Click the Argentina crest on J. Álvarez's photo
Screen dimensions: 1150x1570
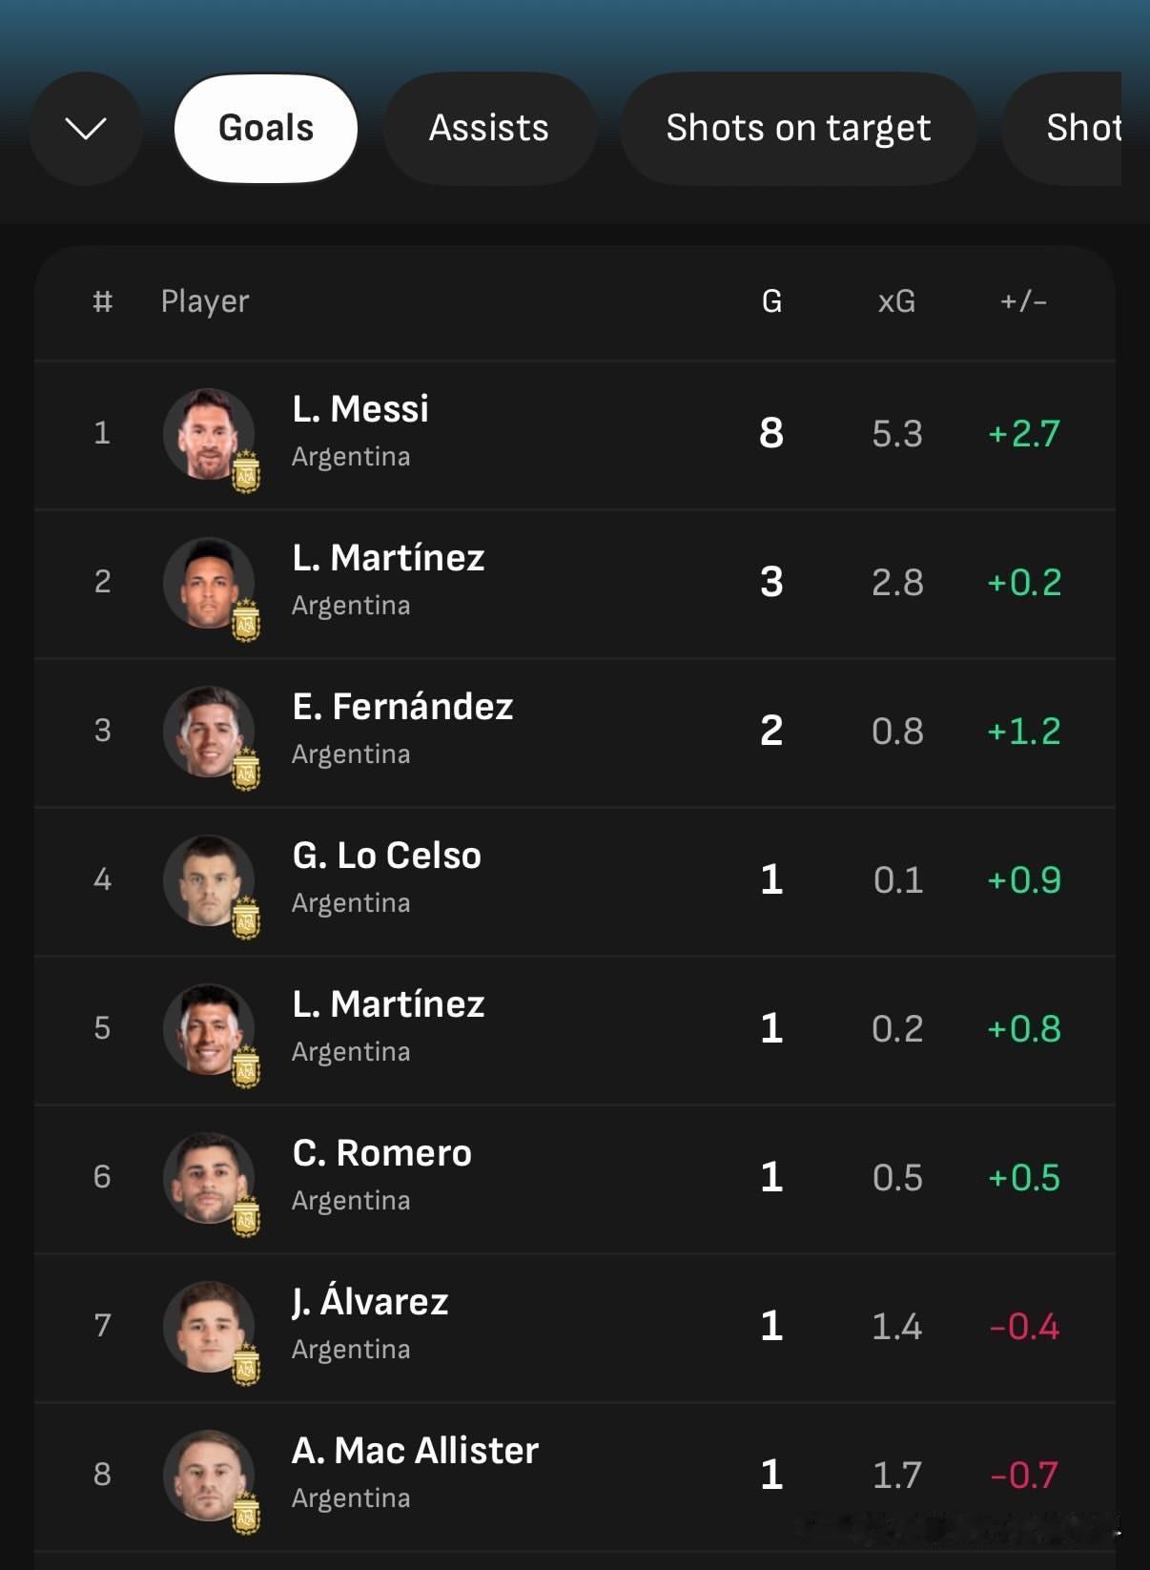[246, 1365]
